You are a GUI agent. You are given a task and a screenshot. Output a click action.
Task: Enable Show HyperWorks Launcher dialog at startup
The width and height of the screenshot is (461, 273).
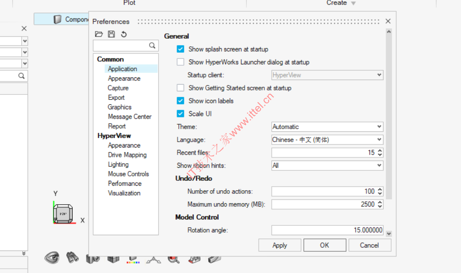click(181, 62)
